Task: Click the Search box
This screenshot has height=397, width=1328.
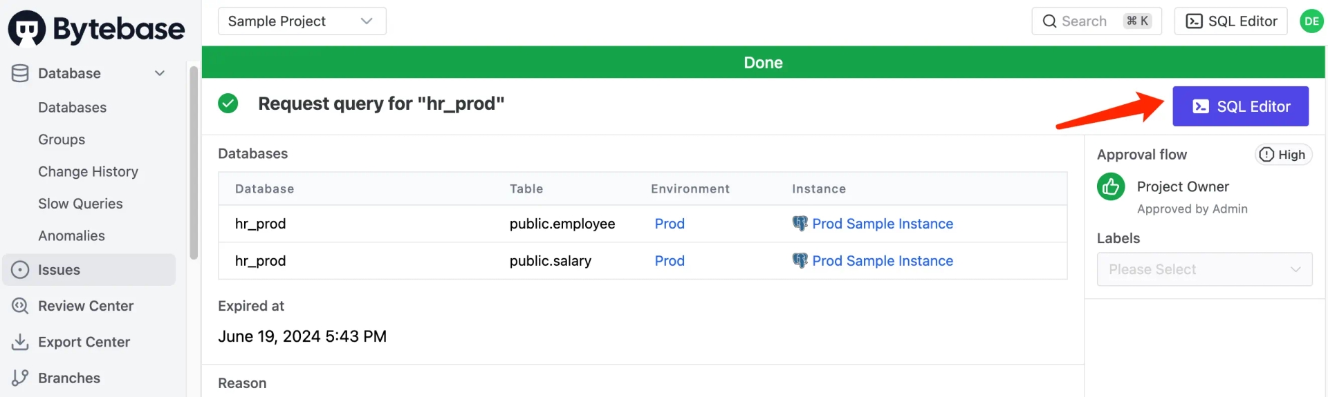Action: point(1096,21)
